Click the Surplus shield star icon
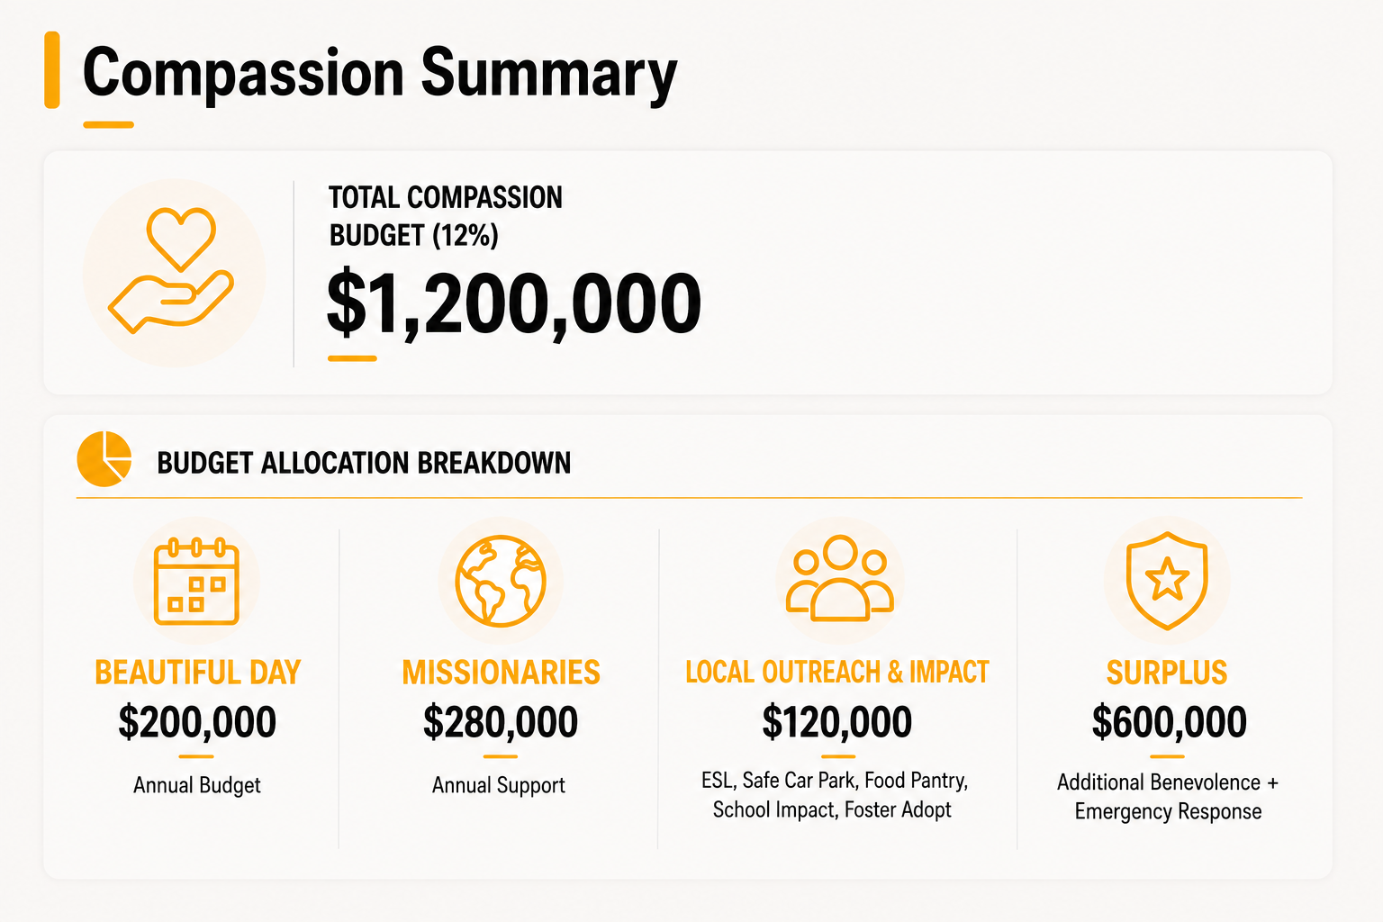This screenshot has height=922, width=1383. pyautogui.click(x=1167, y=580)
